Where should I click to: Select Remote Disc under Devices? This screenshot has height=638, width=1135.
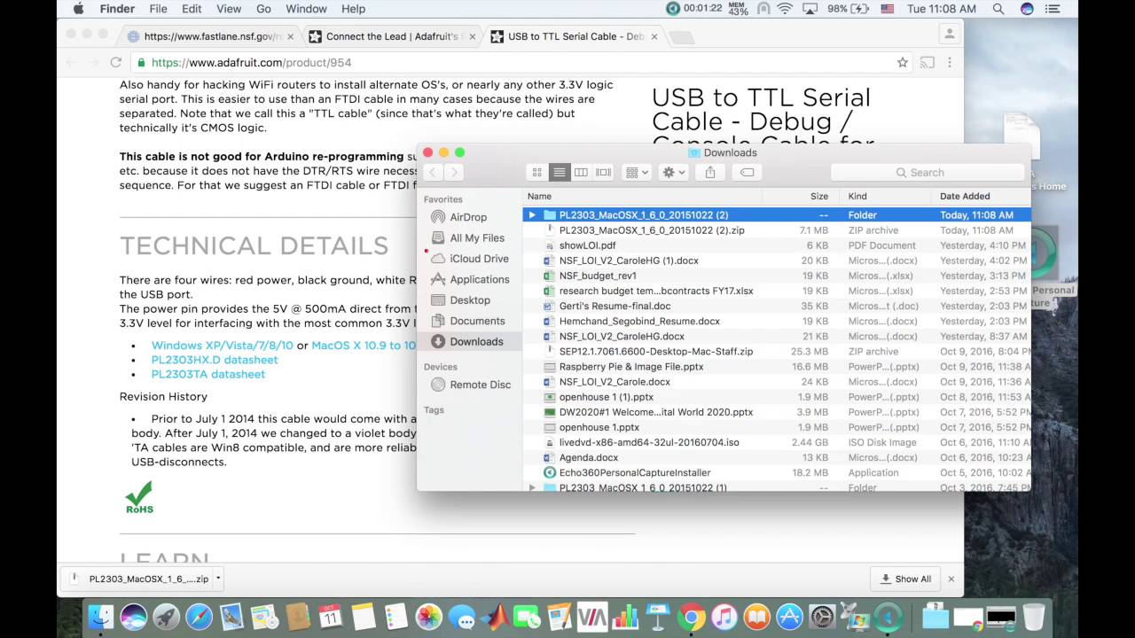[x=480, y=385]
